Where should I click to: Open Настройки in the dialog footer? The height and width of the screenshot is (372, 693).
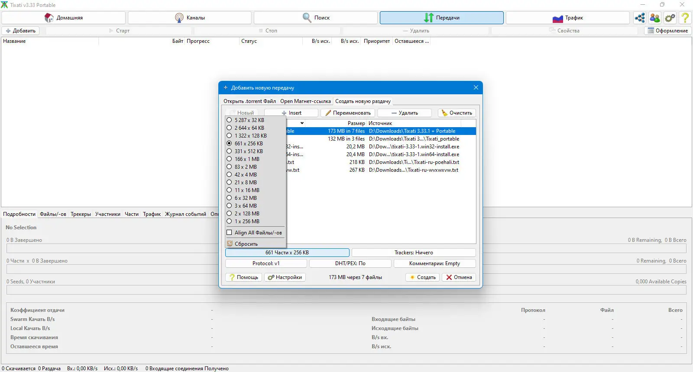(285, 277)
